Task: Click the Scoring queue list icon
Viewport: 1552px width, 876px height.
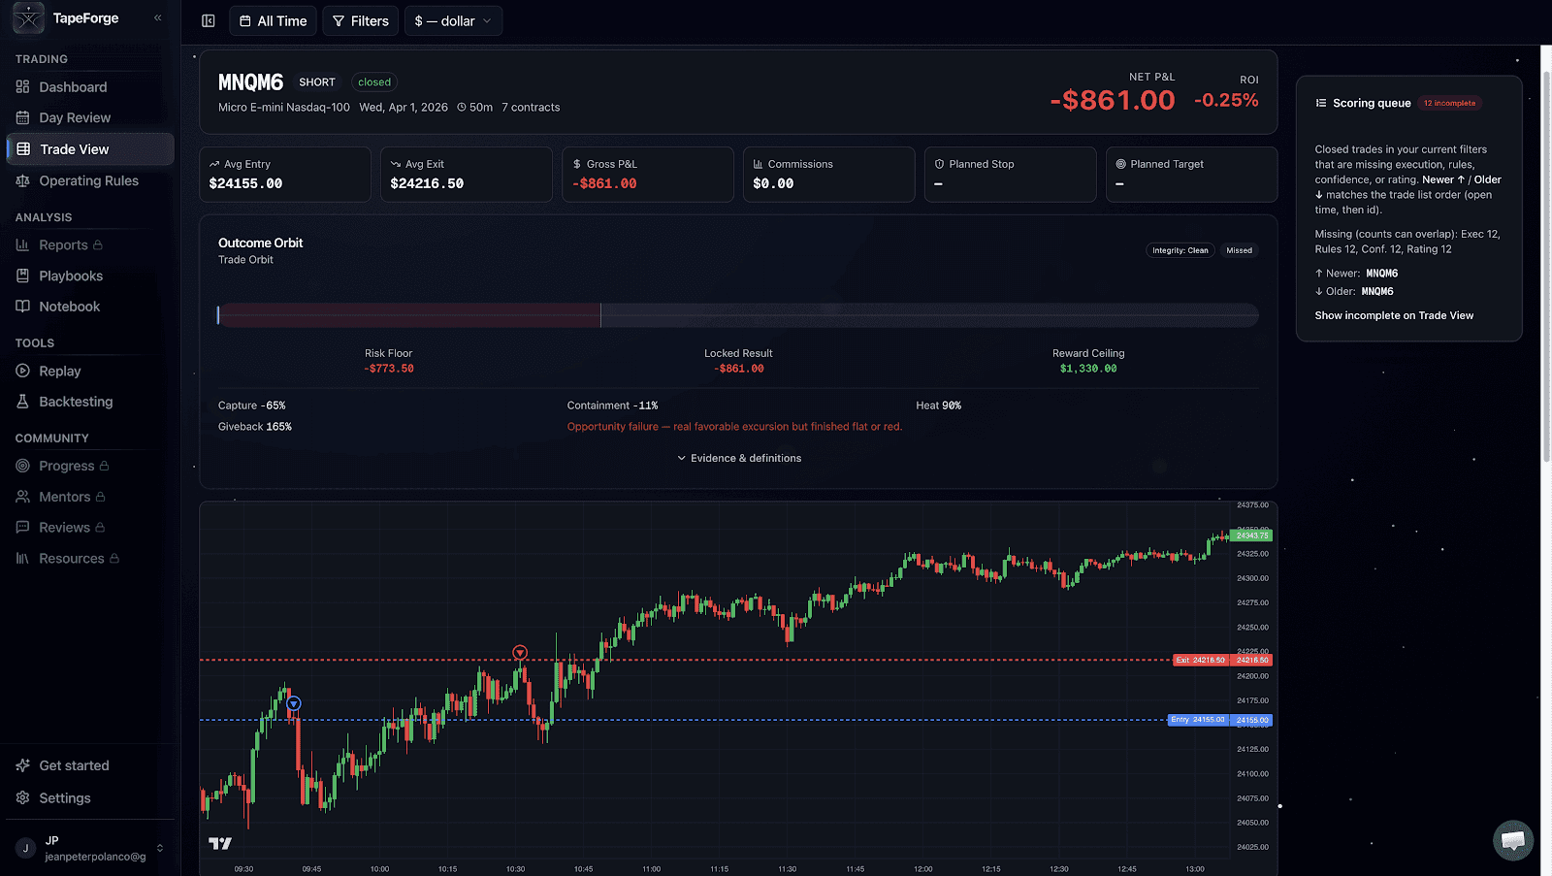Action: click(1321, 103)
